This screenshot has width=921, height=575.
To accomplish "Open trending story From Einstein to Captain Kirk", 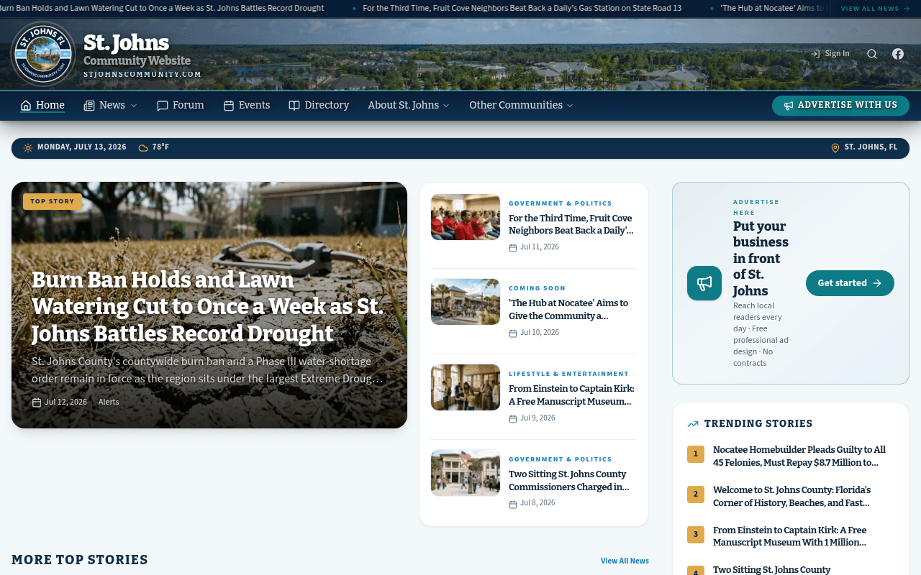I will click(790, 537).
